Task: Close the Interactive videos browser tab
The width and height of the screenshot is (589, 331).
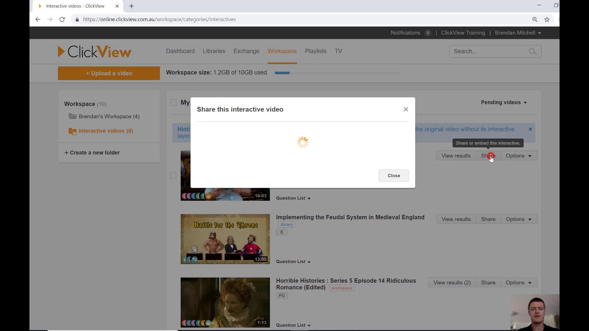Action: pyautogui.click(x=117, y=6)
